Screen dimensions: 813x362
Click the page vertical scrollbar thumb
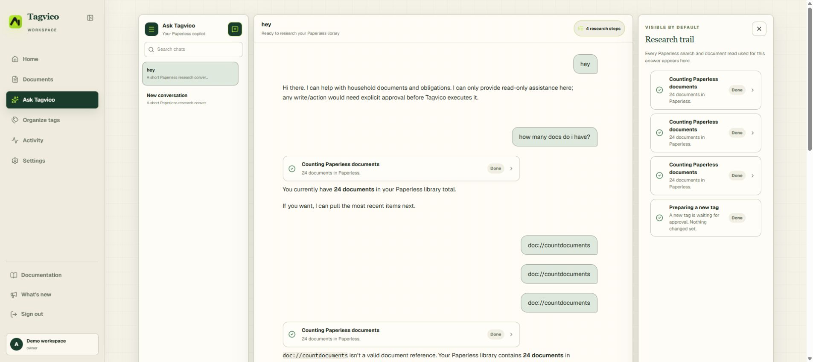tap(810, 78)
